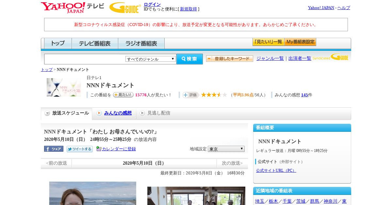Open the 群馬 regional program guide

pos(315,201)
